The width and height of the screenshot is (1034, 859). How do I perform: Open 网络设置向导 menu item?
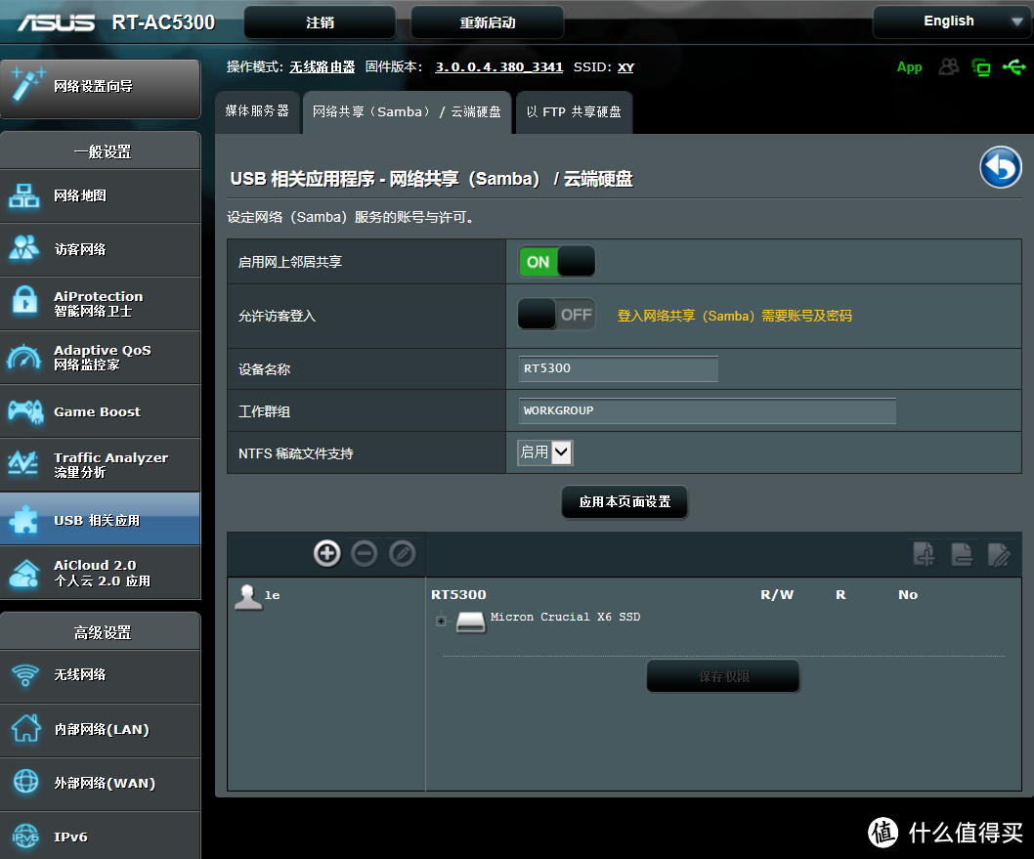tap(101, 89)
